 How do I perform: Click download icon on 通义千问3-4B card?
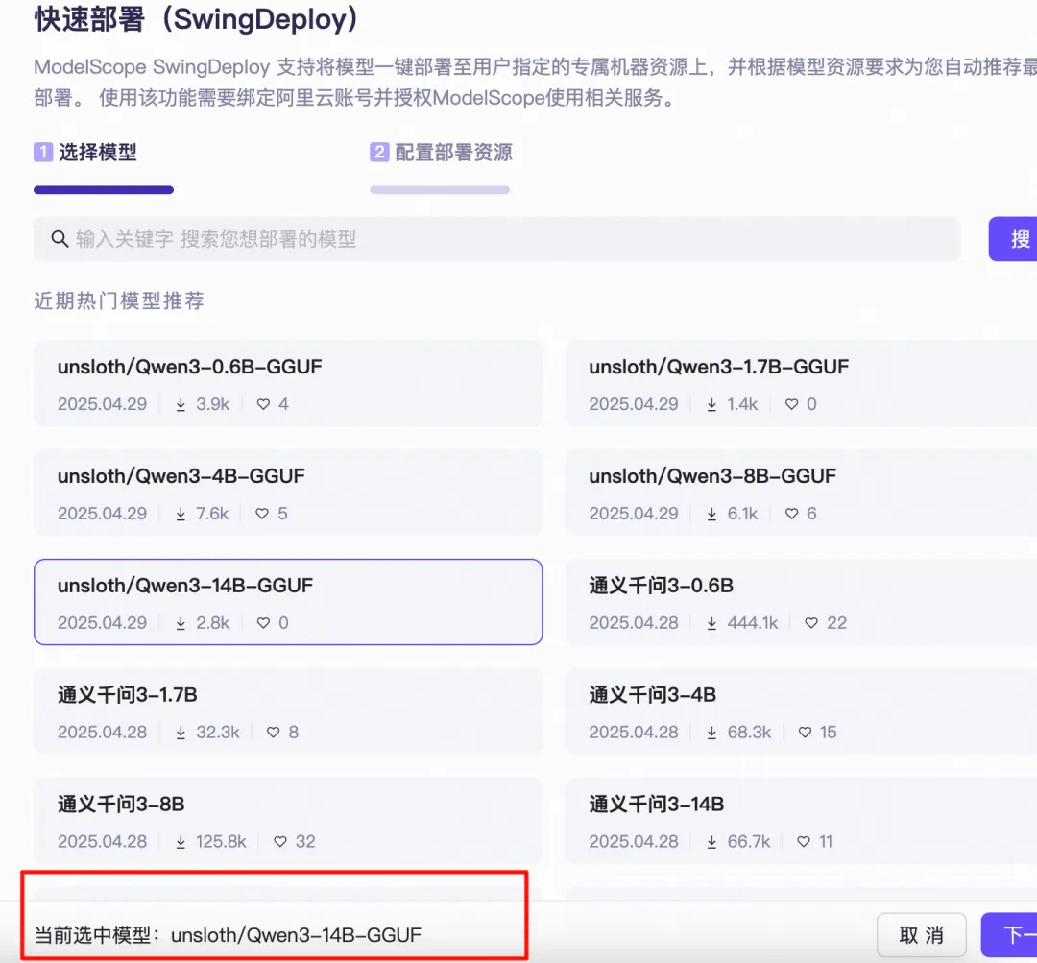[x=711, y=733]
